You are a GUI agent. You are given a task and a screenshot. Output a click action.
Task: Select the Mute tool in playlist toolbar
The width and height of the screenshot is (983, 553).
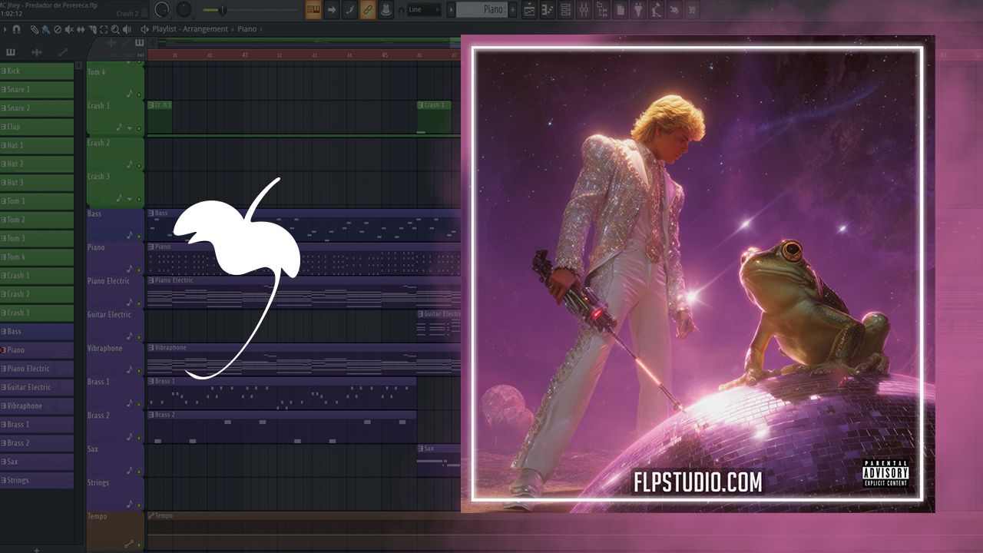(69, 29)
